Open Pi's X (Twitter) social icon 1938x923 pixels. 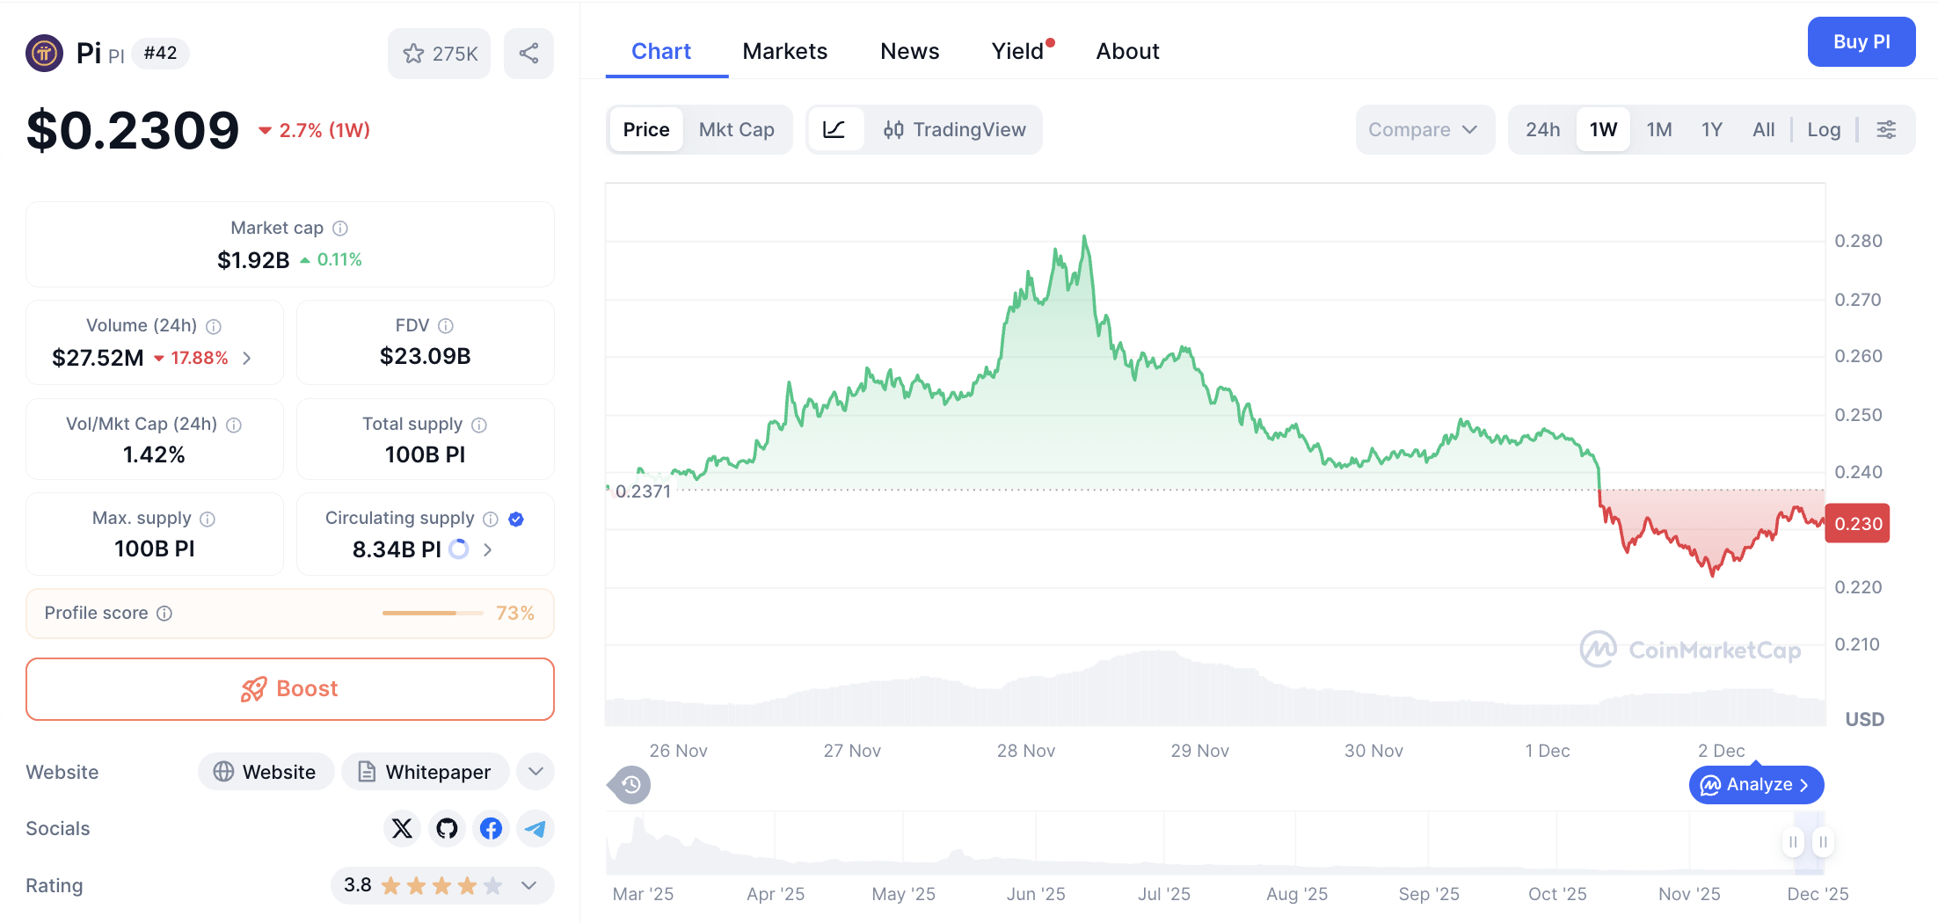[402, 828]
